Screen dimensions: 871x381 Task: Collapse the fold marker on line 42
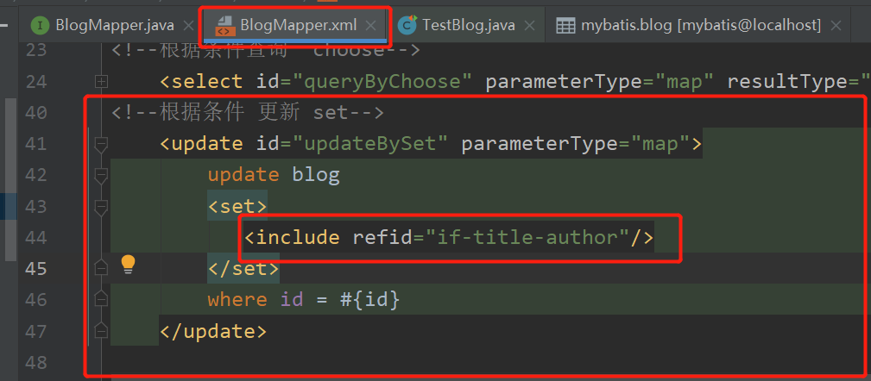[101, 176]
